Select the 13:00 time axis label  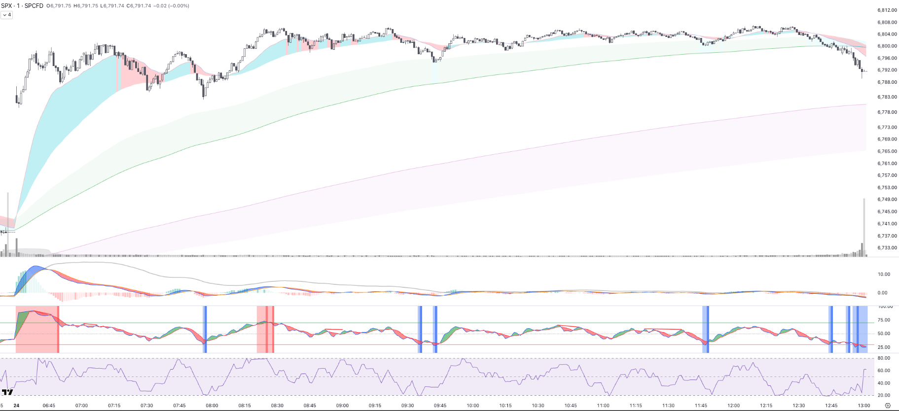(x=863, y=406)
